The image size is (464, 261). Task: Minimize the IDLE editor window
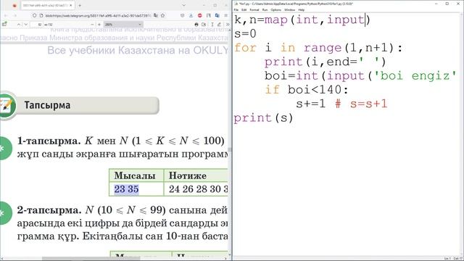point(436,4)
